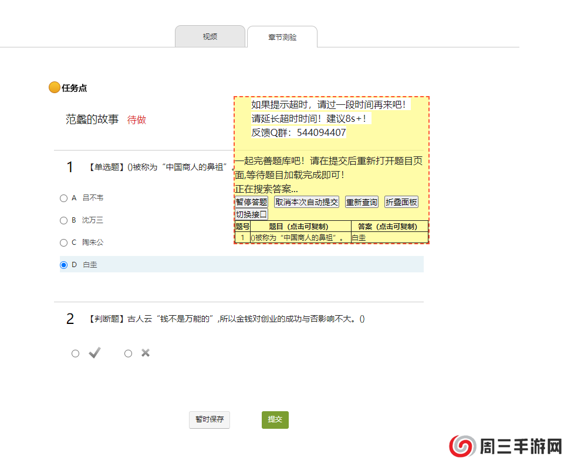Image resolution: width=564 pixels, height=461 pixels.
Task: Submit the quiz with 提交 button
Action: point(275,419)
